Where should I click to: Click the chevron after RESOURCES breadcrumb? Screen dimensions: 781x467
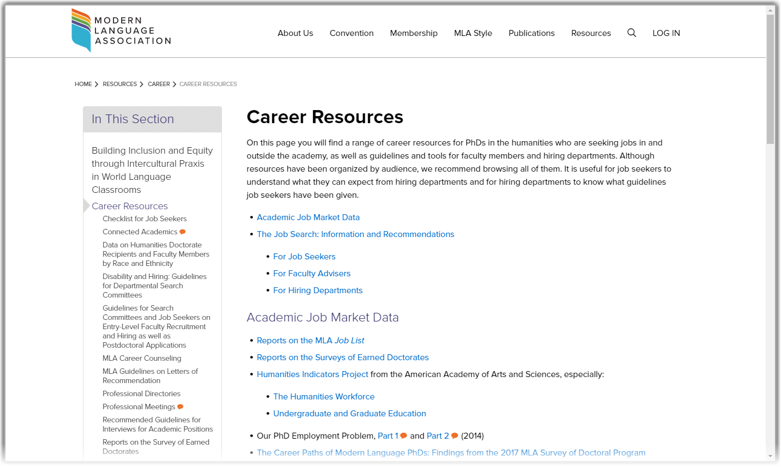[141, 84]
